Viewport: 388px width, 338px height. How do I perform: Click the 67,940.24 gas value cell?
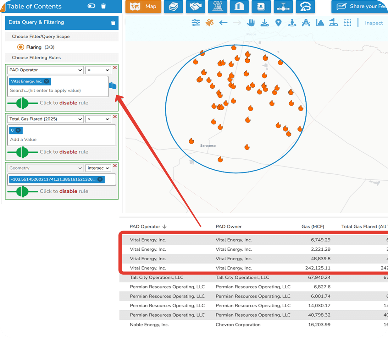point(319,277)
